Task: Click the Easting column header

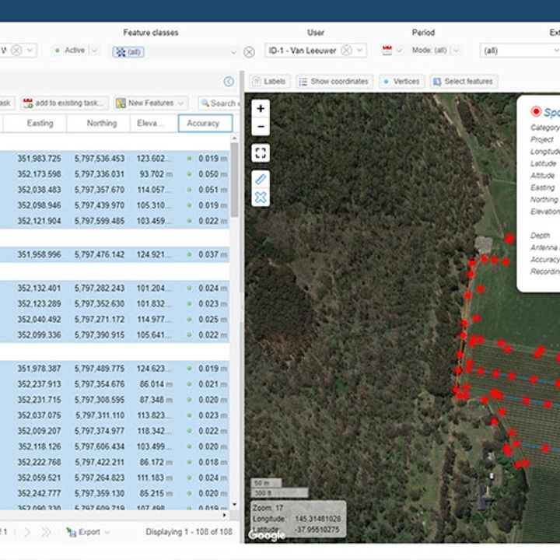Action: (40, 123)
